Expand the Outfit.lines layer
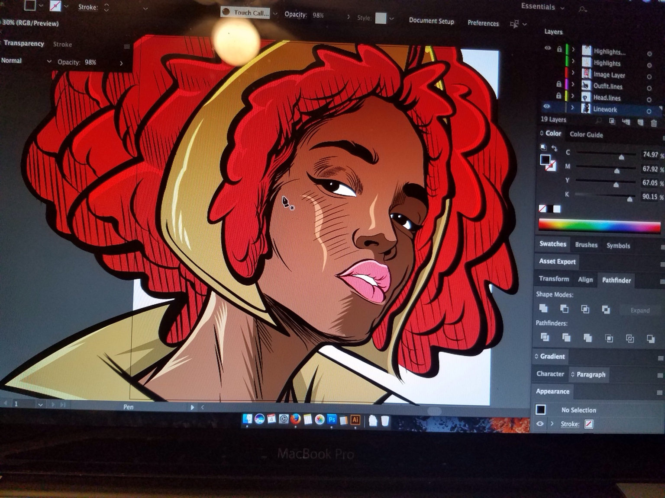 coord(573,84)
